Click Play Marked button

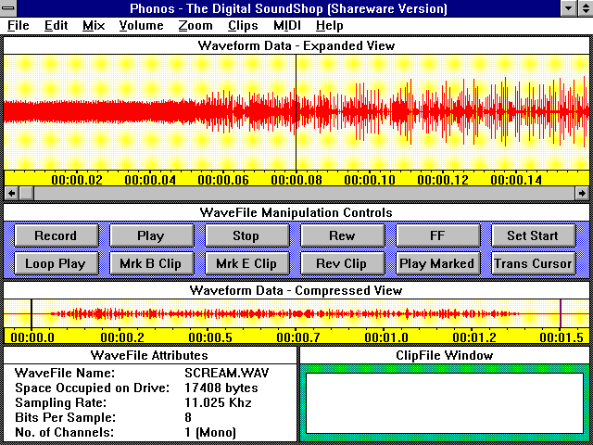tap(437, 263)
